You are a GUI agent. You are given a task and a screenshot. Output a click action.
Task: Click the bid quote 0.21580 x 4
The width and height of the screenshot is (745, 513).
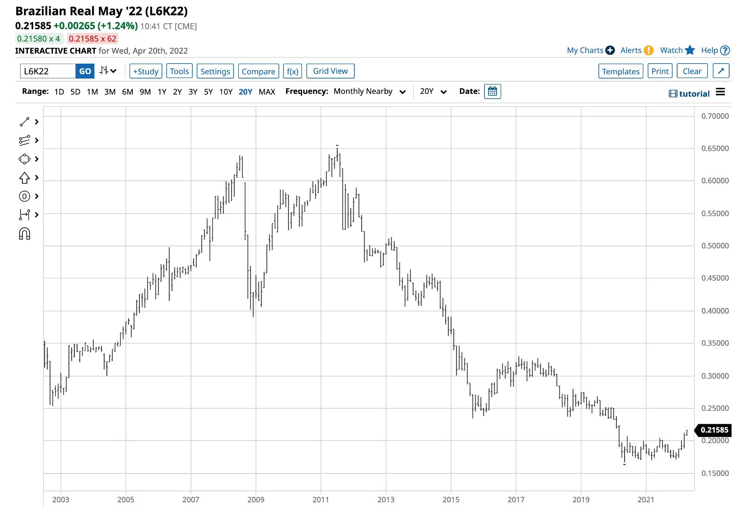click(x=39, y=39)
